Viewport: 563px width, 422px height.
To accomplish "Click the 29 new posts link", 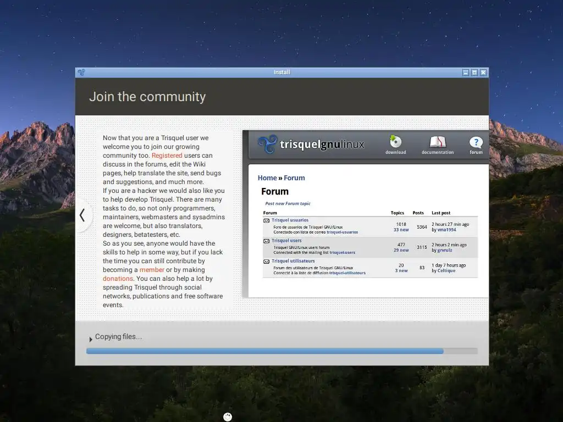I will (x=401, y=250).
